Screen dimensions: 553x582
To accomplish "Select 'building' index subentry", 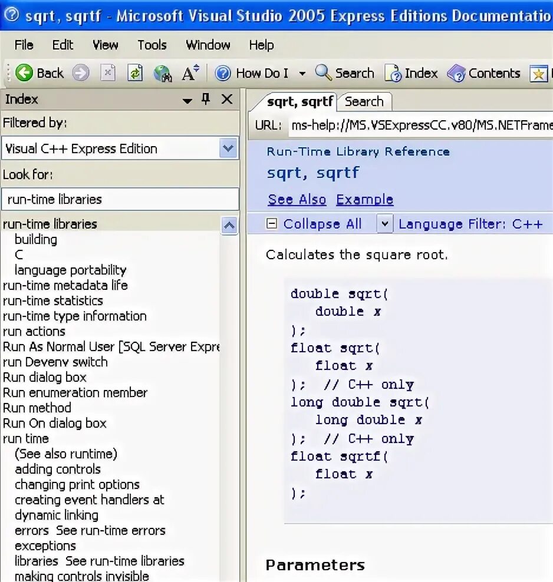I will pyautogui.click(x=36, y=239).
